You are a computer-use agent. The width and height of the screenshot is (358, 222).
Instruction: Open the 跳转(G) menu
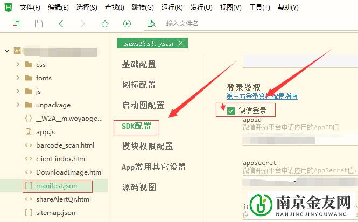[x=143, y=8]
